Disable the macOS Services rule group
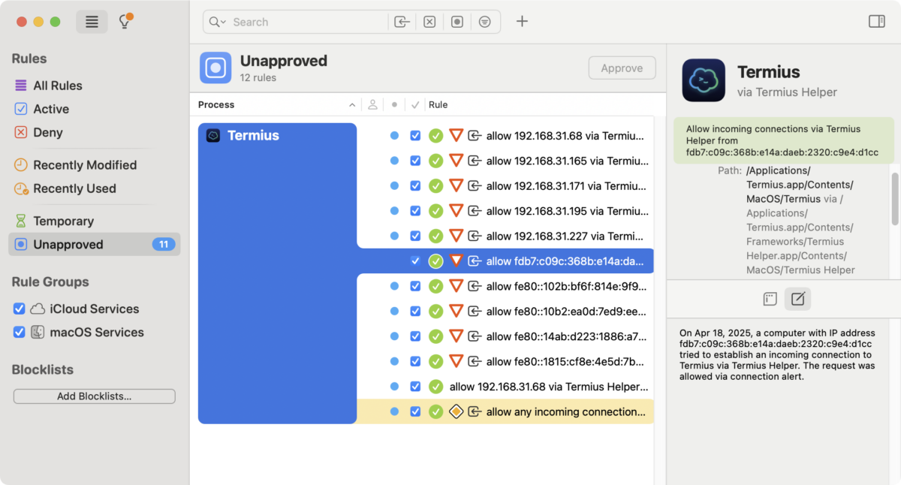The image size is (901, 485). click(x=20, y=332)
